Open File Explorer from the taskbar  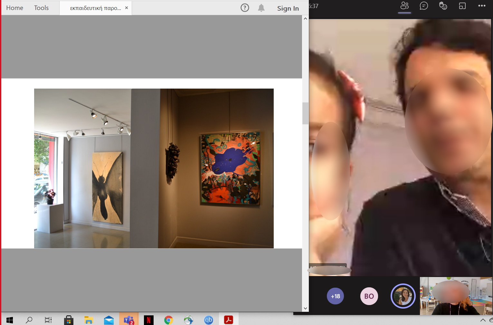click(89, 320)
